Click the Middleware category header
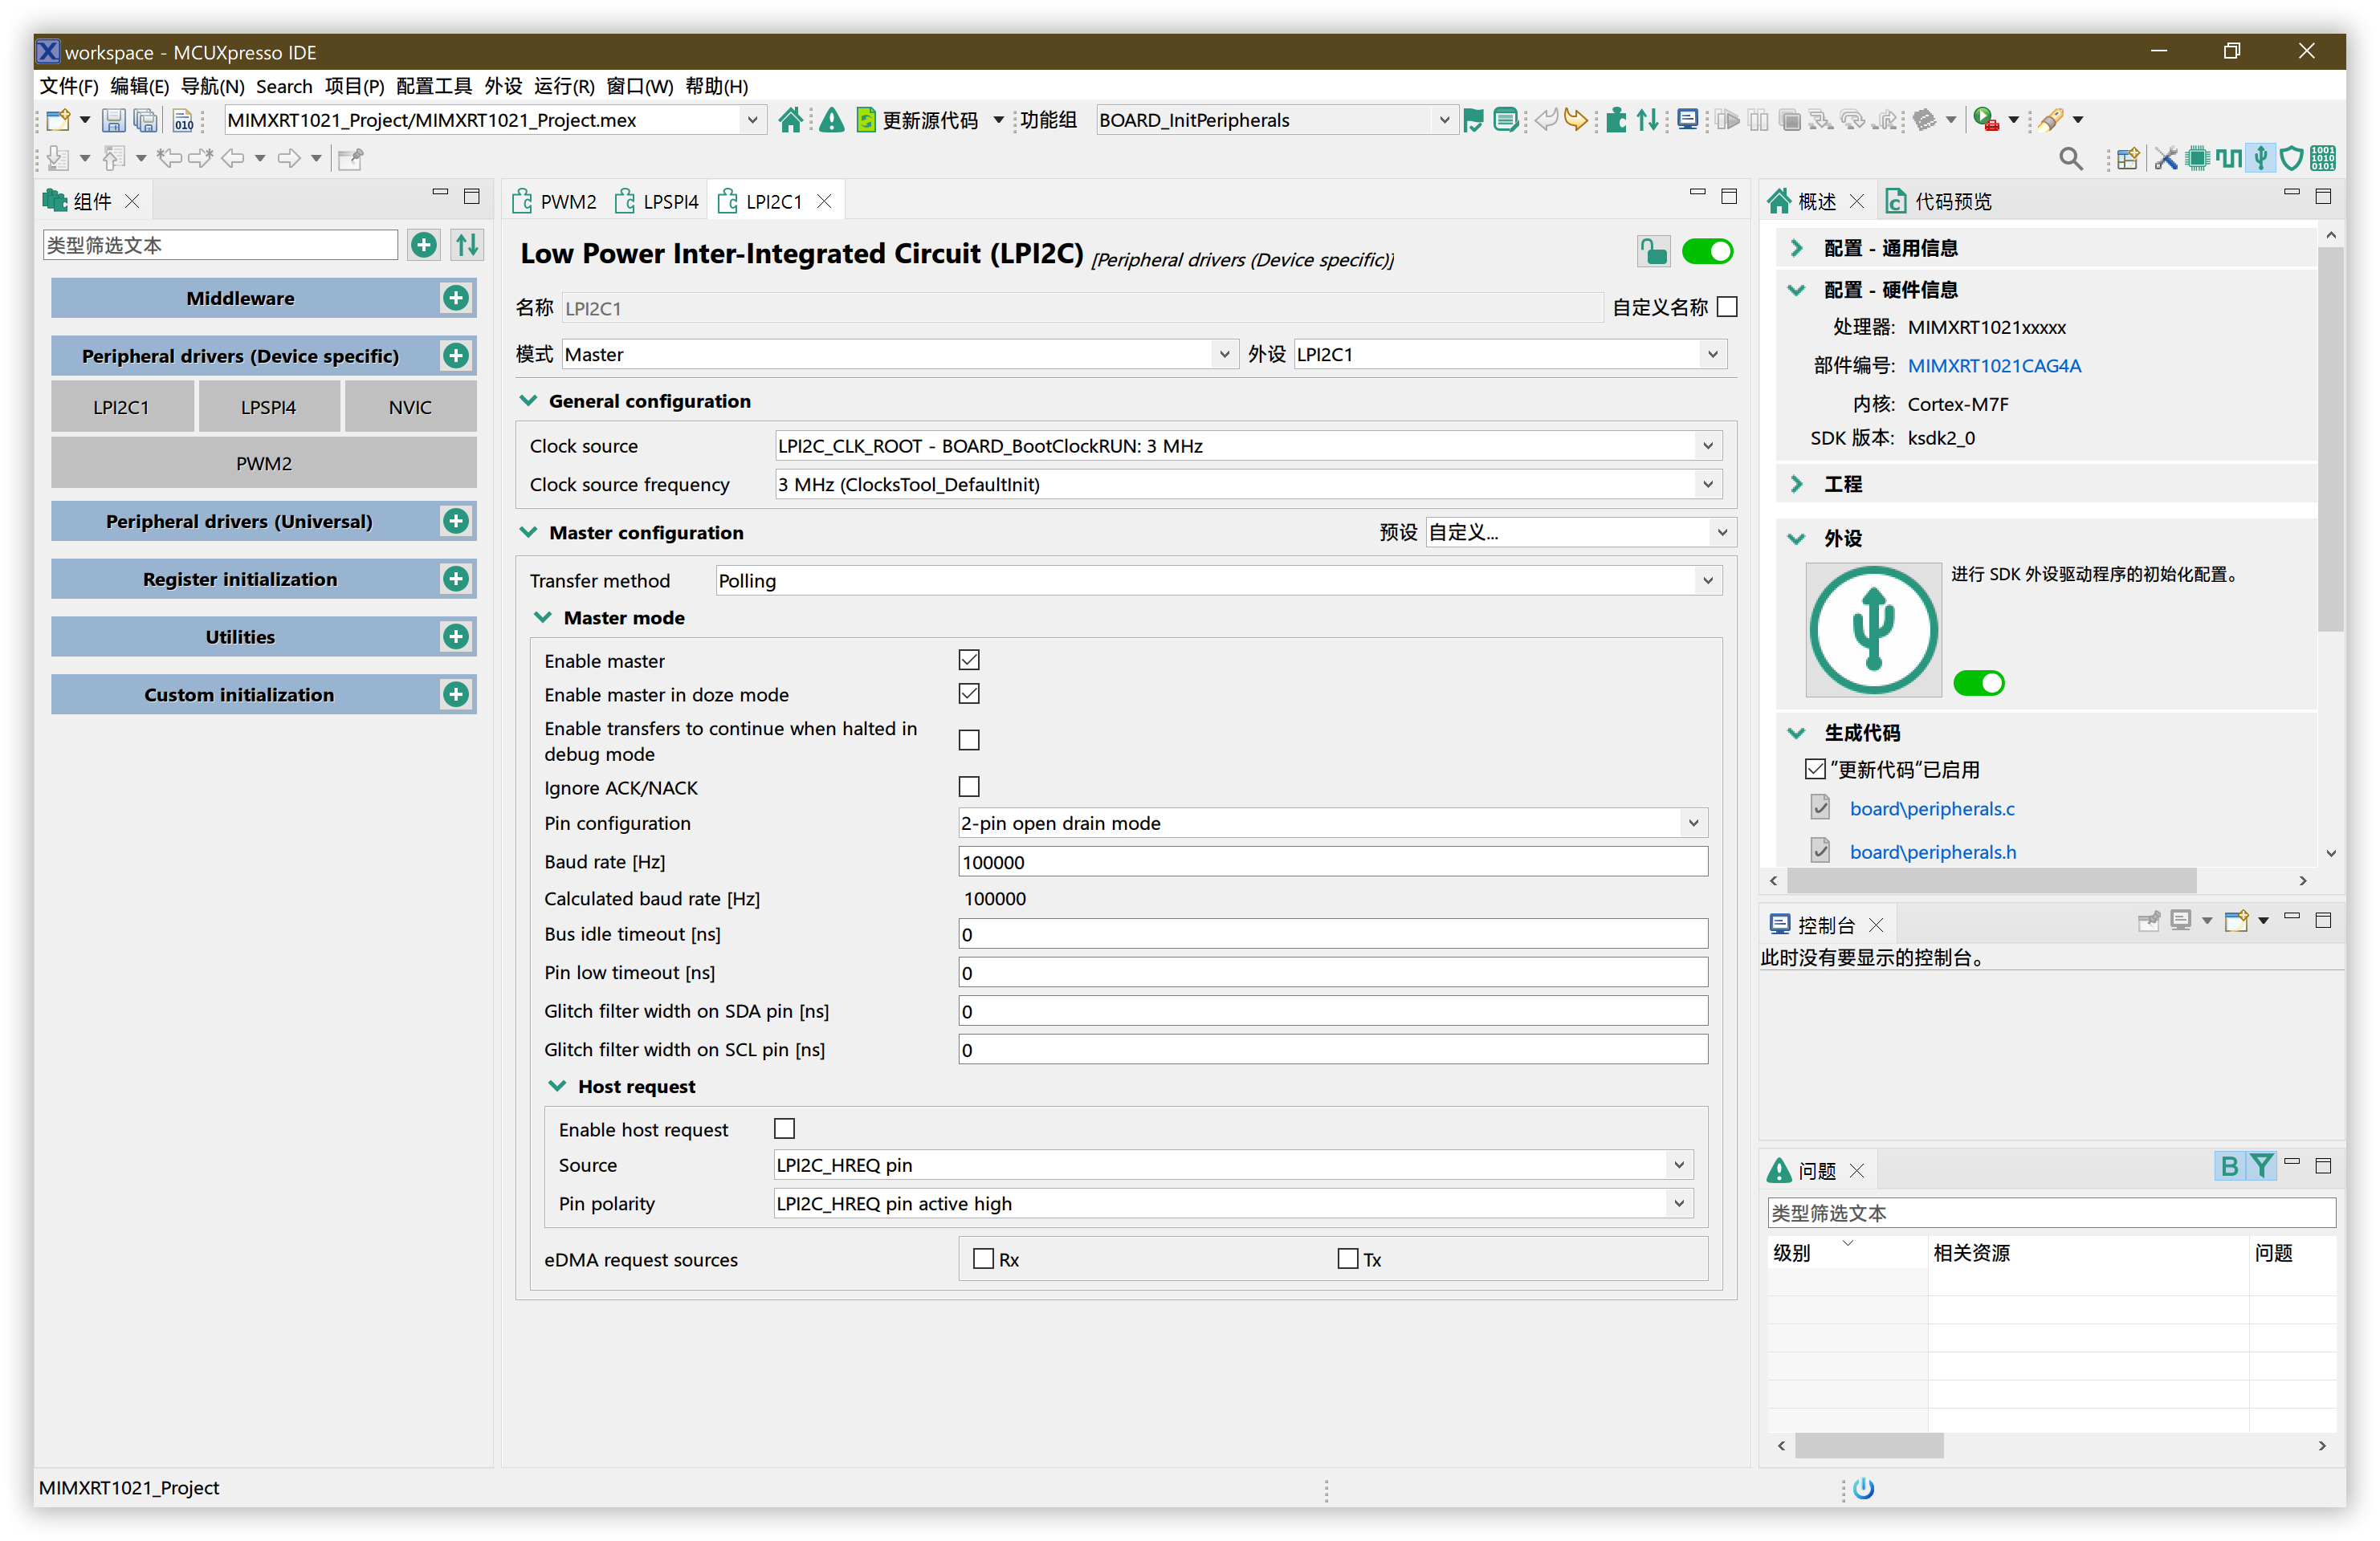 coord(241,298)
